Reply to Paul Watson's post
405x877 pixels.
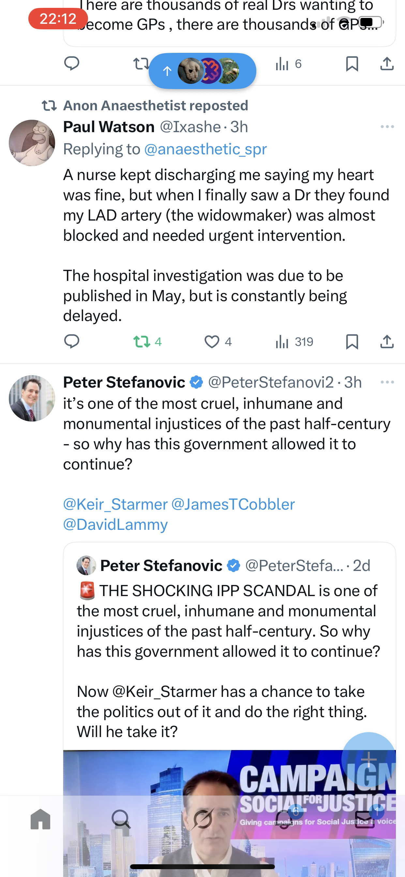click(x=71, y=342)
